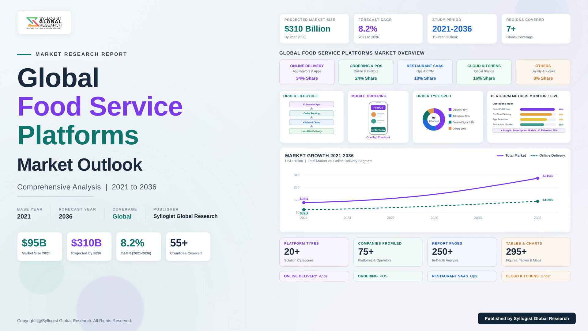Click the Last-Mile Delivery lifecycle step

click(x=311, y=131)
